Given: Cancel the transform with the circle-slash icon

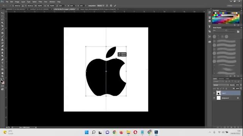Looking at the screenshot, I should 111,6.
